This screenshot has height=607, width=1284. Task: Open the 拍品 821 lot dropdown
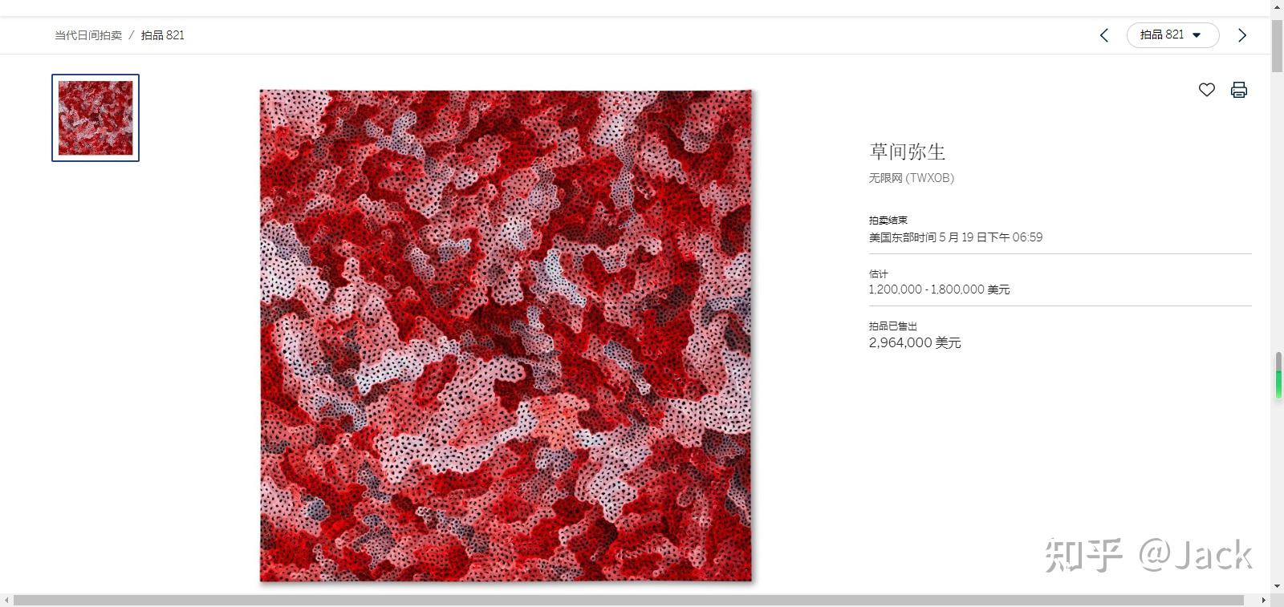[1172, 35]
